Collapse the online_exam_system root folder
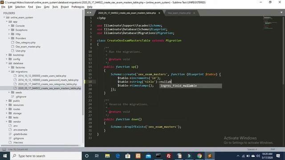285x160 pixels. [x=4, y=17]
